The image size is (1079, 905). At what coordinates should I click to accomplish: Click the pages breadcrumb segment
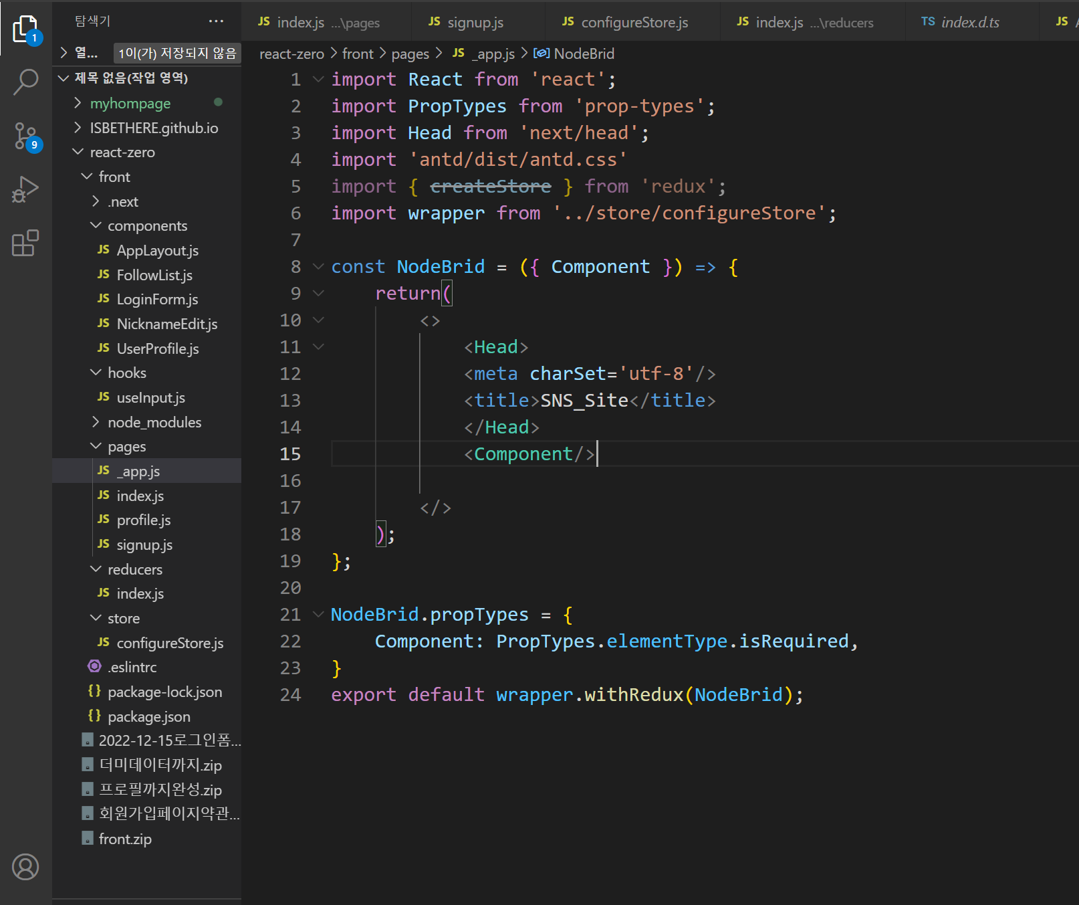pos(410,54)
